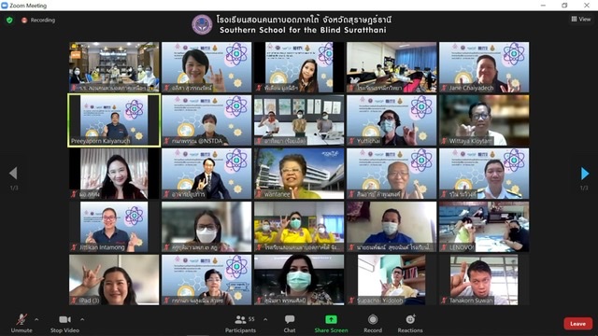This screenshot has width=598, height=336.
Task: Leave the meeting
Action: [x=577, y=324]
